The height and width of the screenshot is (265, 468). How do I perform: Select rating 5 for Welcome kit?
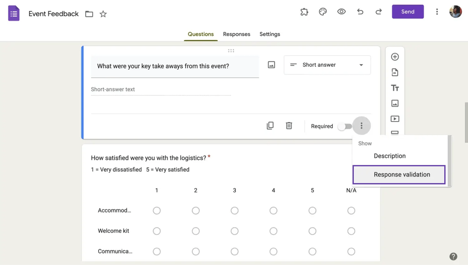[312, 231]
